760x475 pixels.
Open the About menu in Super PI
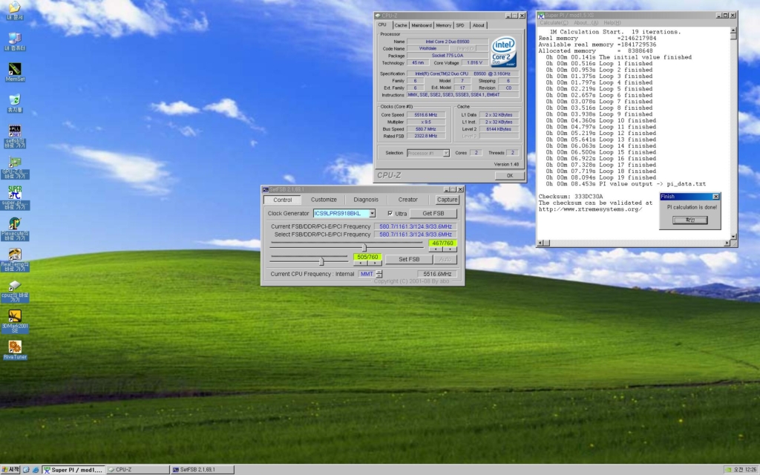tap(586, 23)
